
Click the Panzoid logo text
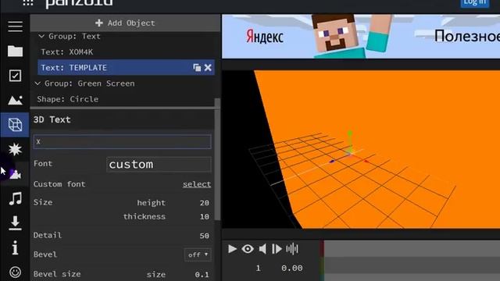click(79, 3)
